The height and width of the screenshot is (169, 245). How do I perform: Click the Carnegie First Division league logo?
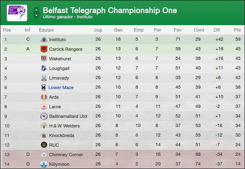click(x=17, y=13)
